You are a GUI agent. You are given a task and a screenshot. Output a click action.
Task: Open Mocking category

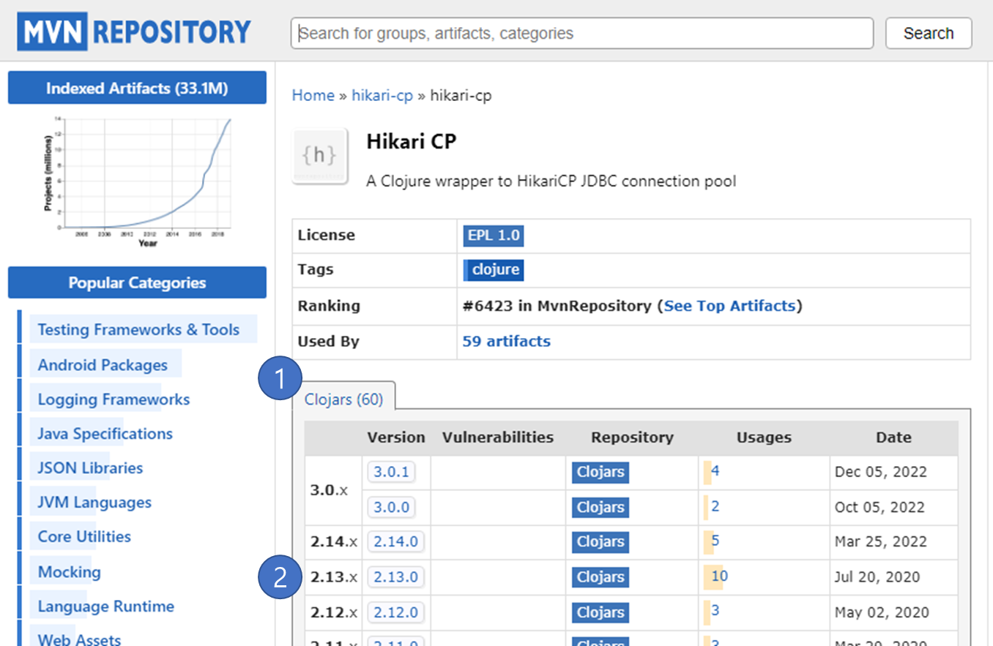point(70,572)
